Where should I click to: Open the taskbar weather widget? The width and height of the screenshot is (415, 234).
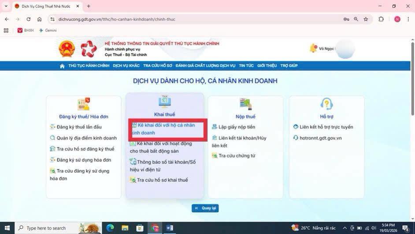click(314, 228)
